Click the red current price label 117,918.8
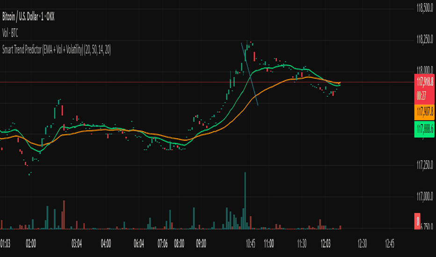The height and width of the screenshot is (257, 436). coord(425,82)
